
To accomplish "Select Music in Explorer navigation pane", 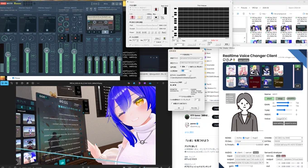I will pos(208,53).
